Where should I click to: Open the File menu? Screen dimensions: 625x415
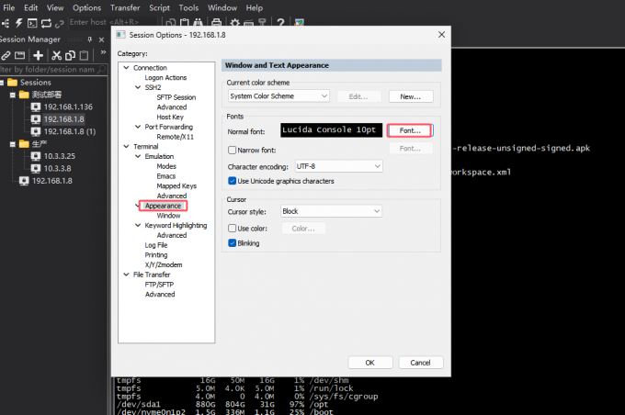[9, 7]
